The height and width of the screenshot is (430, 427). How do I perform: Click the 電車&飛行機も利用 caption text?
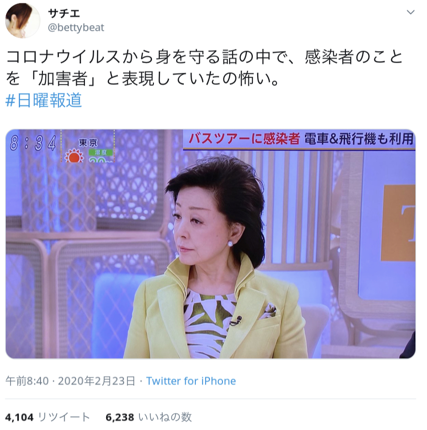[358, 138]
